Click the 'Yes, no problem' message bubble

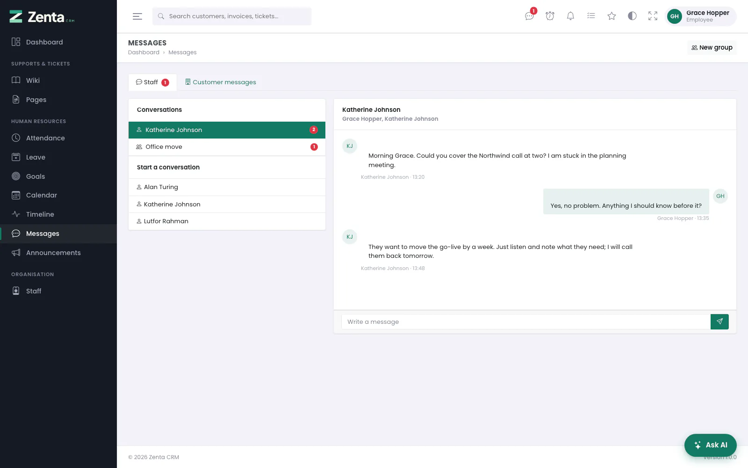coord(626,202)
